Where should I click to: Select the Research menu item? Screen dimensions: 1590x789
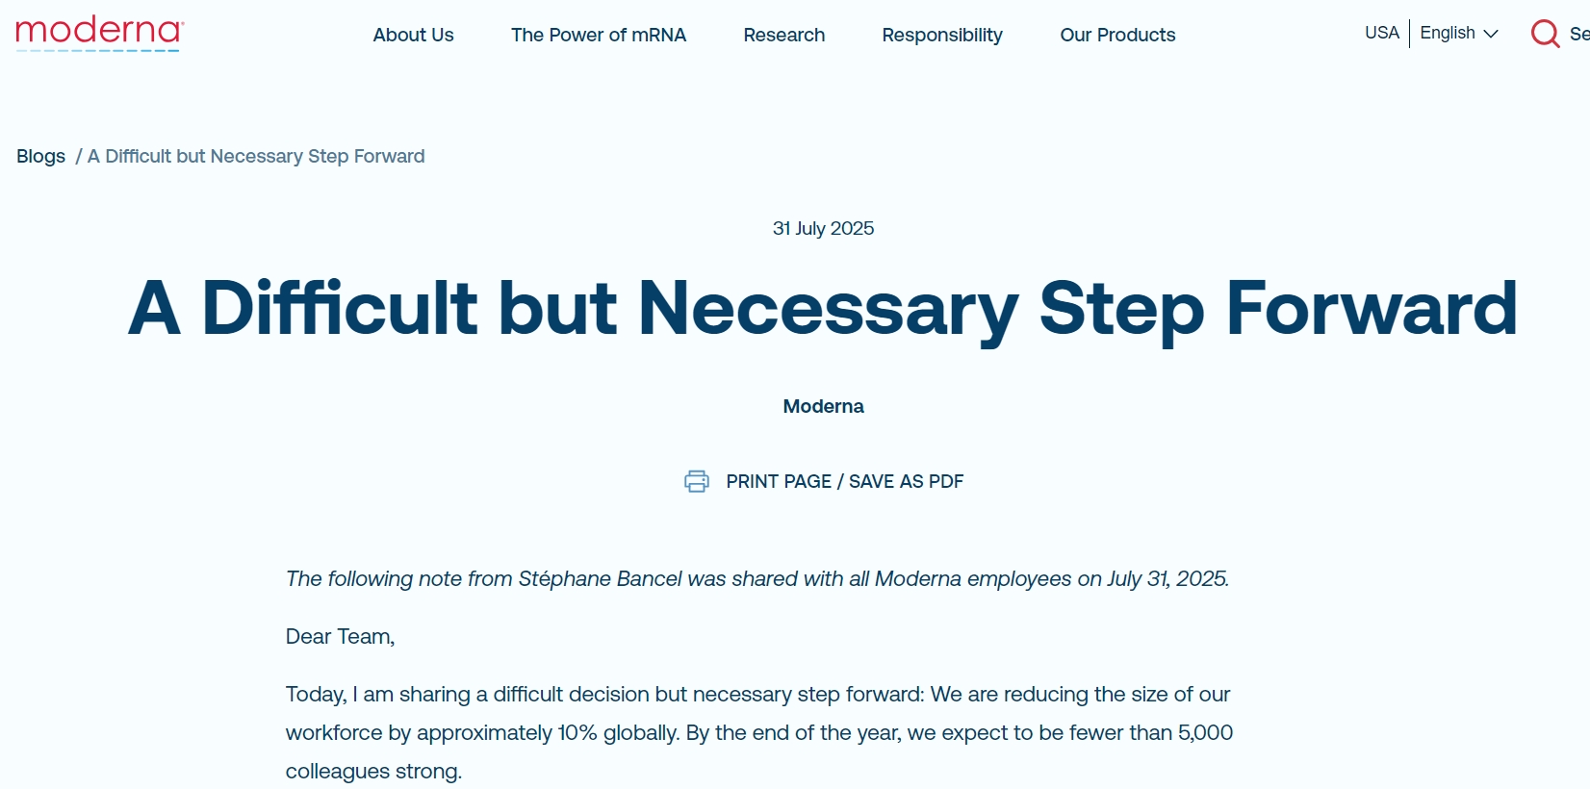tap(783, 36)
